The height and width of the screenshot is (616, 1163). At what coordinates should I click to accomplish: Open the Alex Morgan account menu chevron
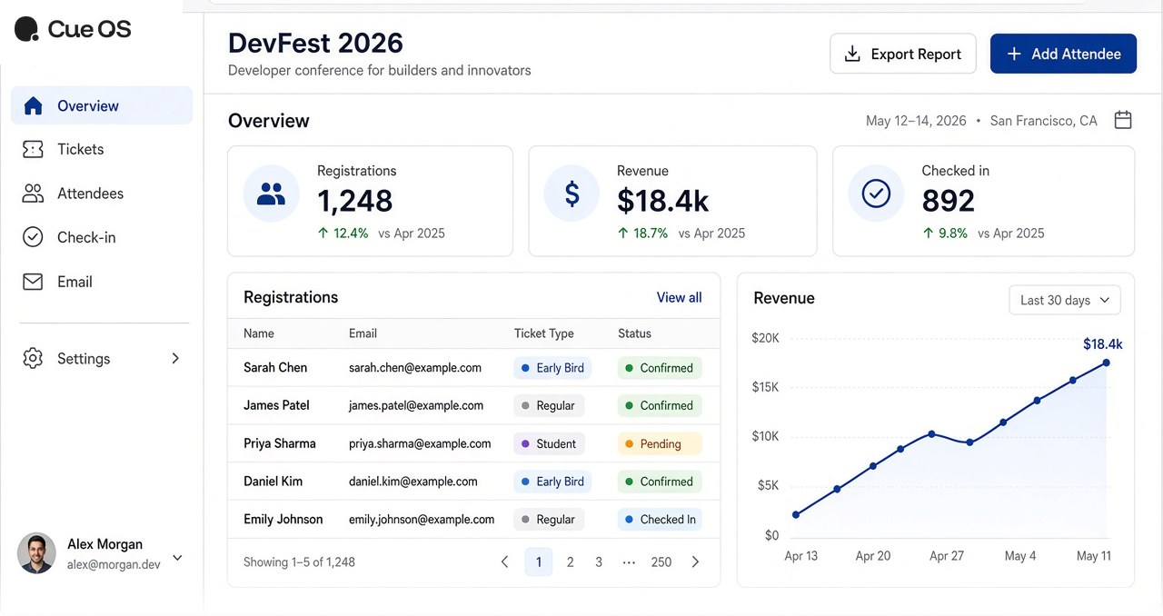pyautogui.click(x=178, y=558)
